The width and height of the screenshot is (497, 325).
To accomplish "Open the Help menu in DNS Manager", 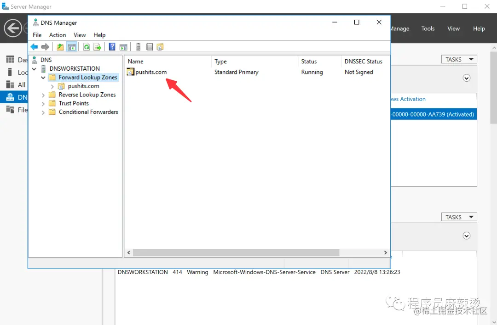I will coord(99,35).
